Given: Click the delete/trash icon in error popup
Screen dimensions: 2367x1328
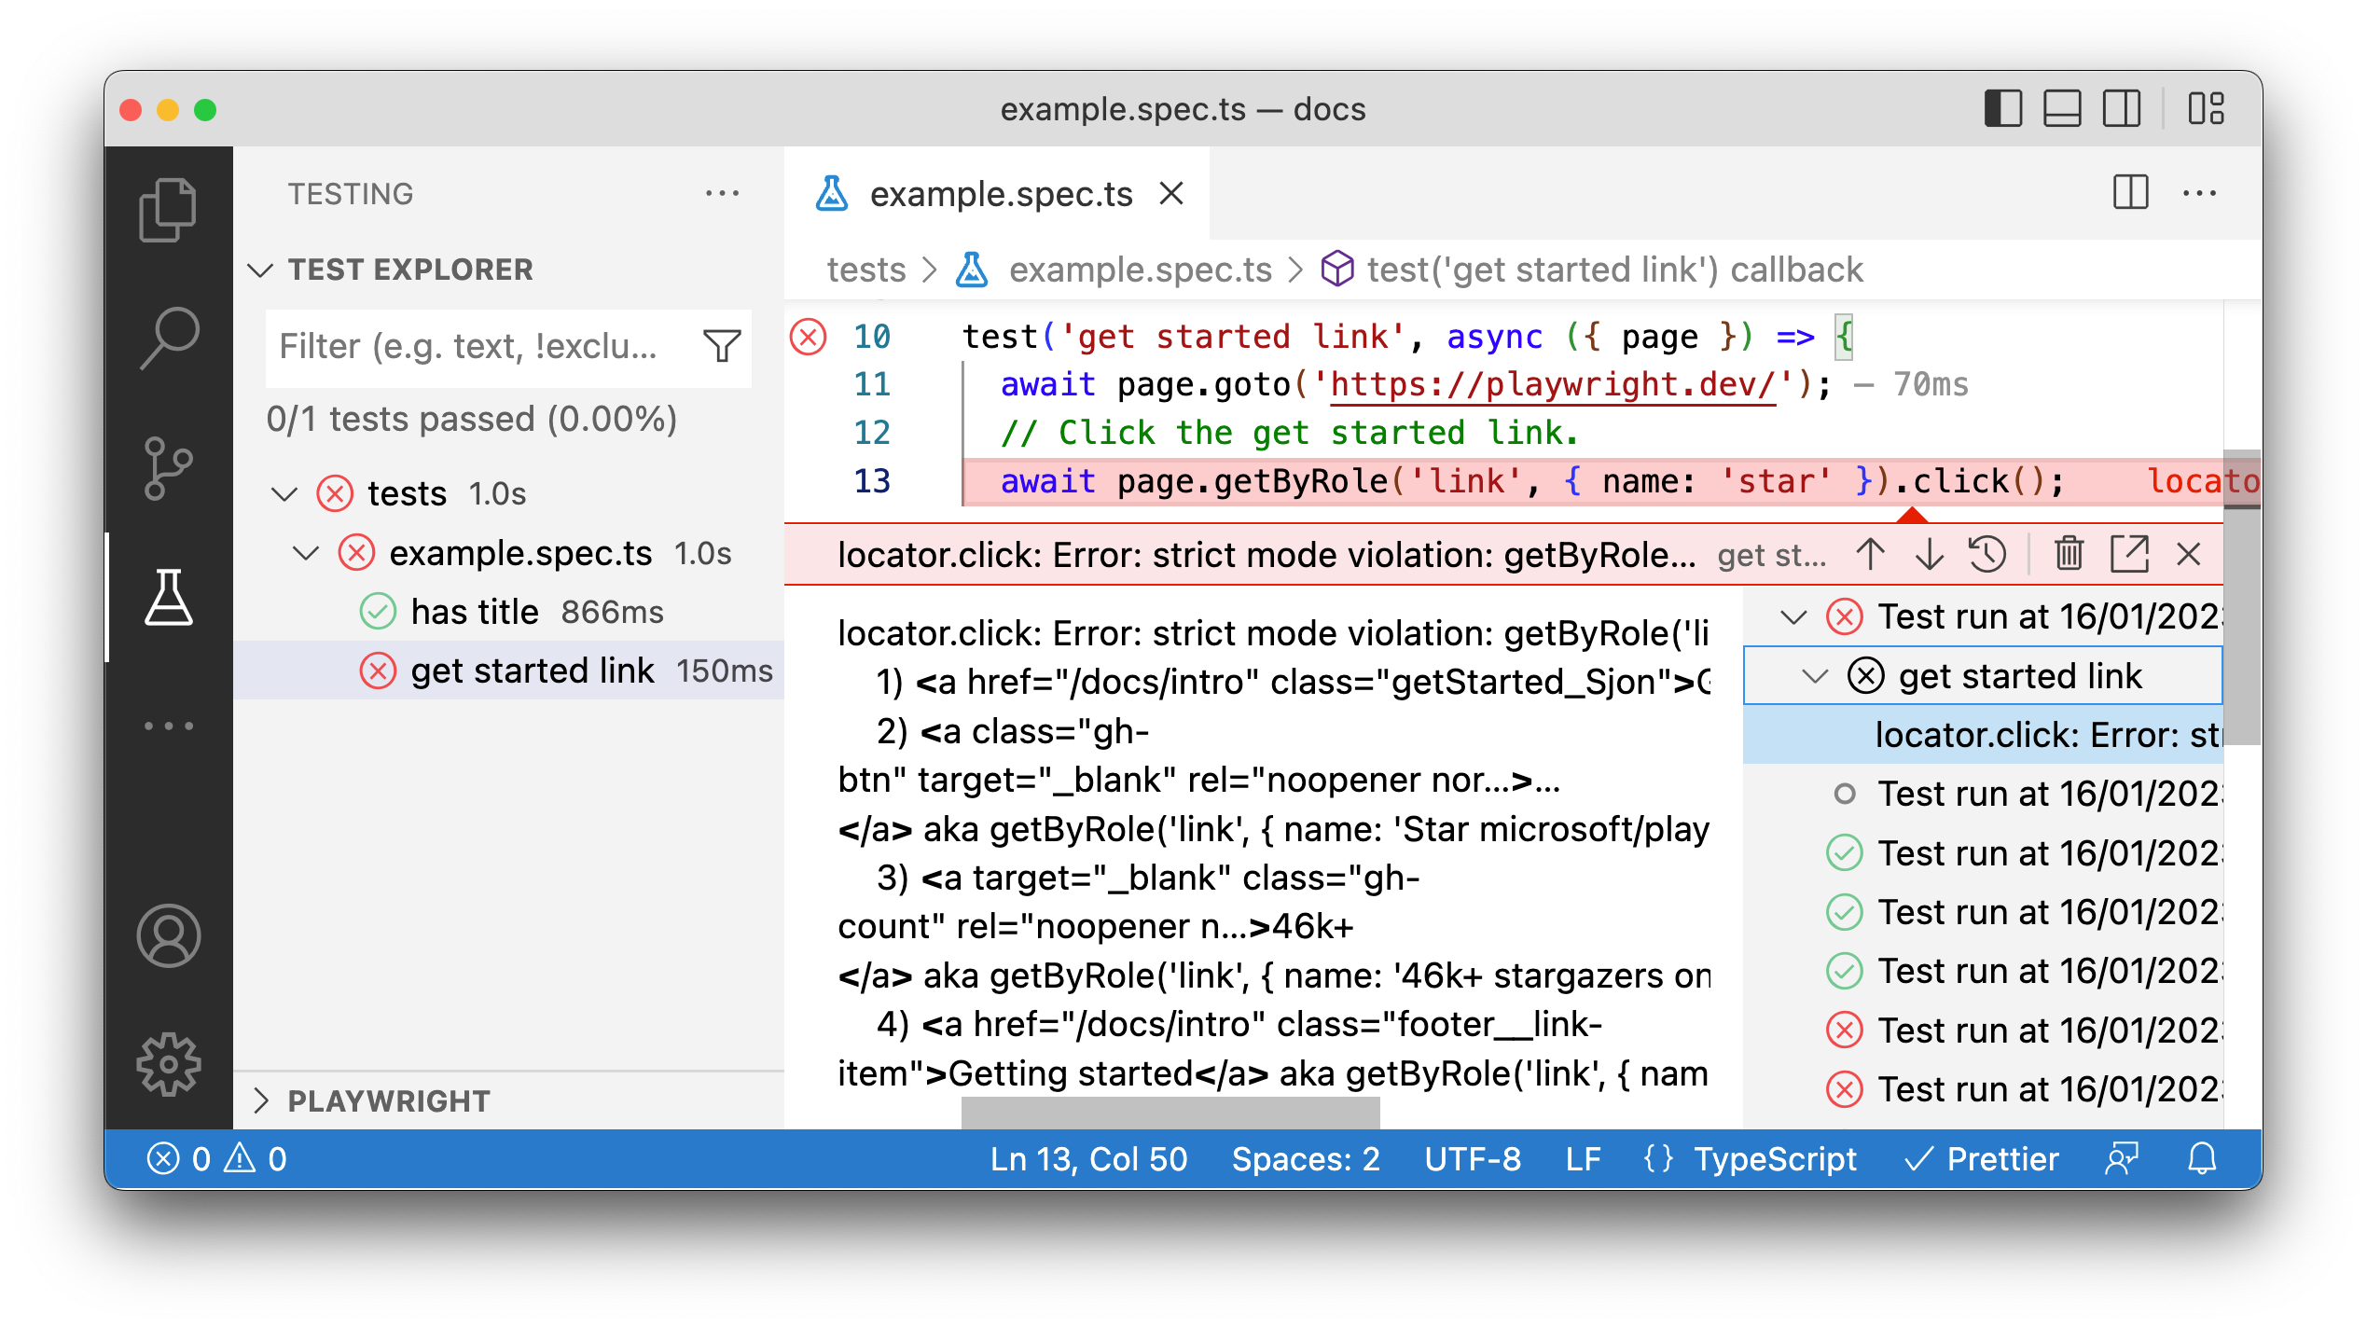Looking at the screenshot, I should pyautogui.click(x=2065, y=554).
